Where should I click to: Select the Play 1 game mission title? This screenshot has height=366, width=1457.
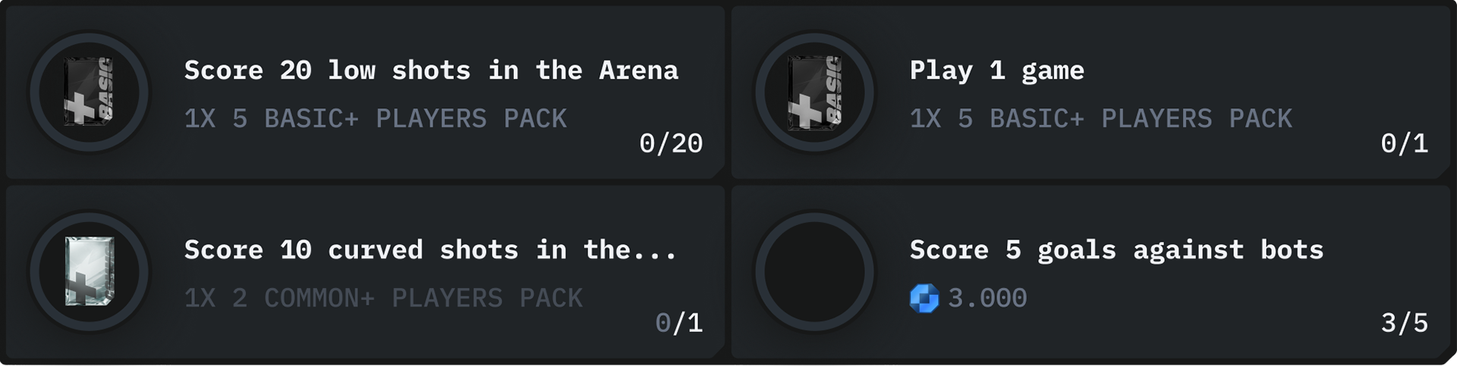(x=997, y=70)
